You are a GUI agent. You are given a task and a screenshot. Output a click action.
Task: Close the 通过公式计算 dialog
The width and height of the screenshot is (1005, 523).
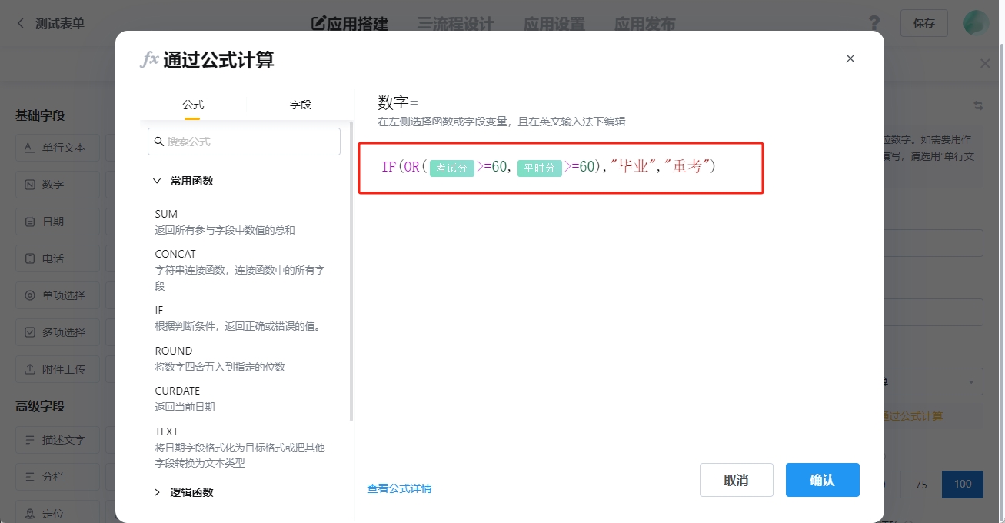(x=850, y=58)
